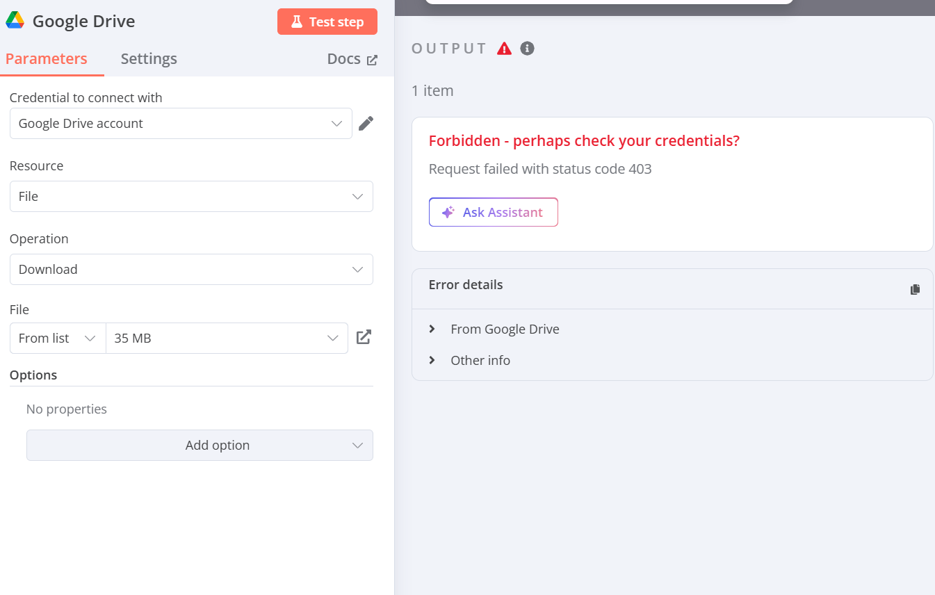Switch to the Settings tab
935x595 pixels.
pyautogui.click(x=149, y=59)
